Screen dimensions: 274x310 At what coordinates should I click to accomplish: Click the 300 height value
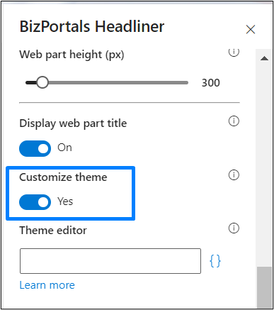(x=211, y=83)
